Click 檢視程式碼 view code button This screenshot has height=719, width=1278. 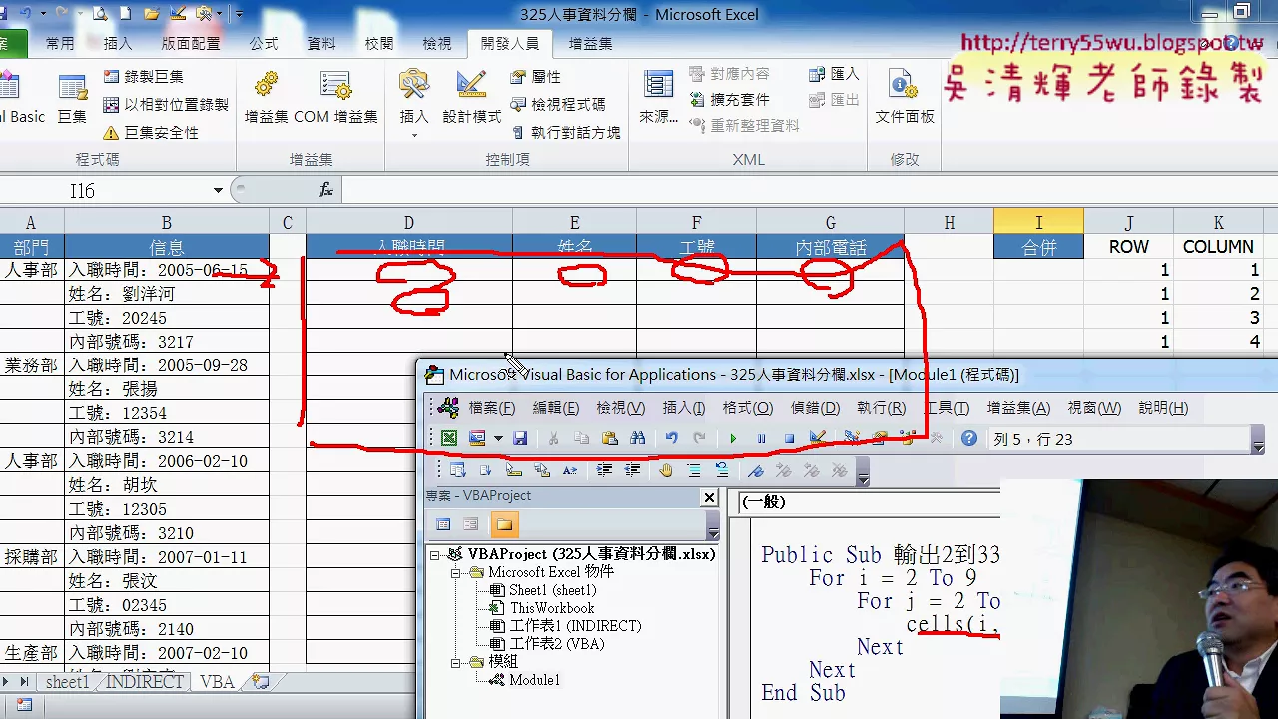557,104
